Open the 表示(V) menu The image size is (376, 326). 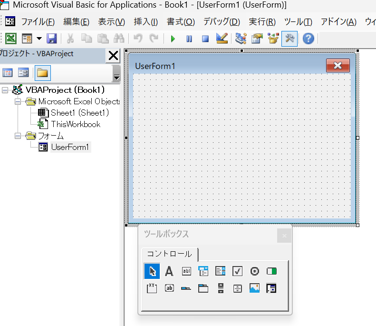pos(112,22)
